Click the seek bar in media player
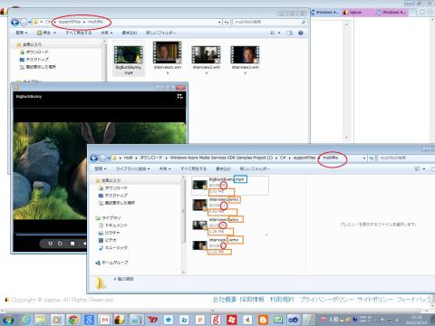The image size is (435, 326). click(x=51, y=235)
